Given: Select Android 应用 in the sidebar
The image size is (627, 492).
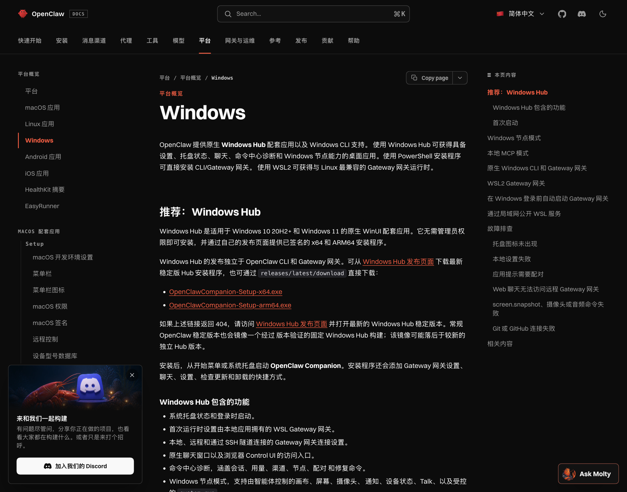Looking at the screenshot, I should tap(43, 157).
